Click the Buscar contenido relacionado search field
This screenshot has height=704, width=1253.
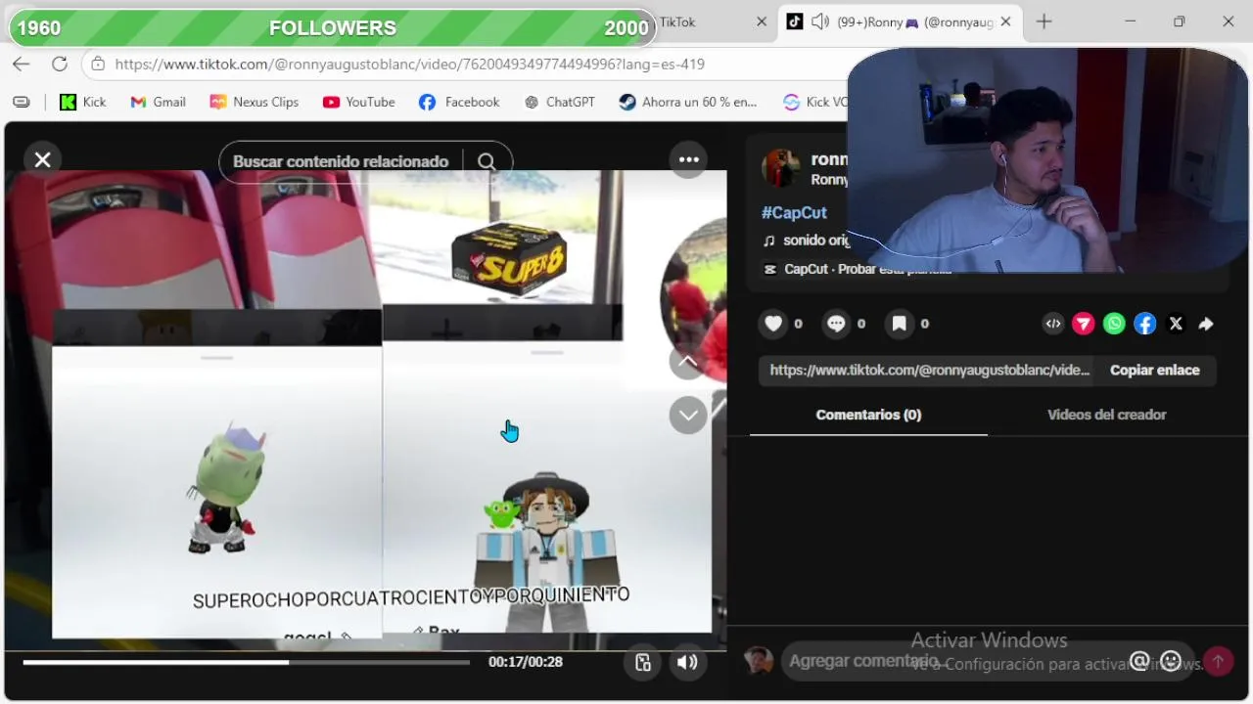(x=341, y=162)
